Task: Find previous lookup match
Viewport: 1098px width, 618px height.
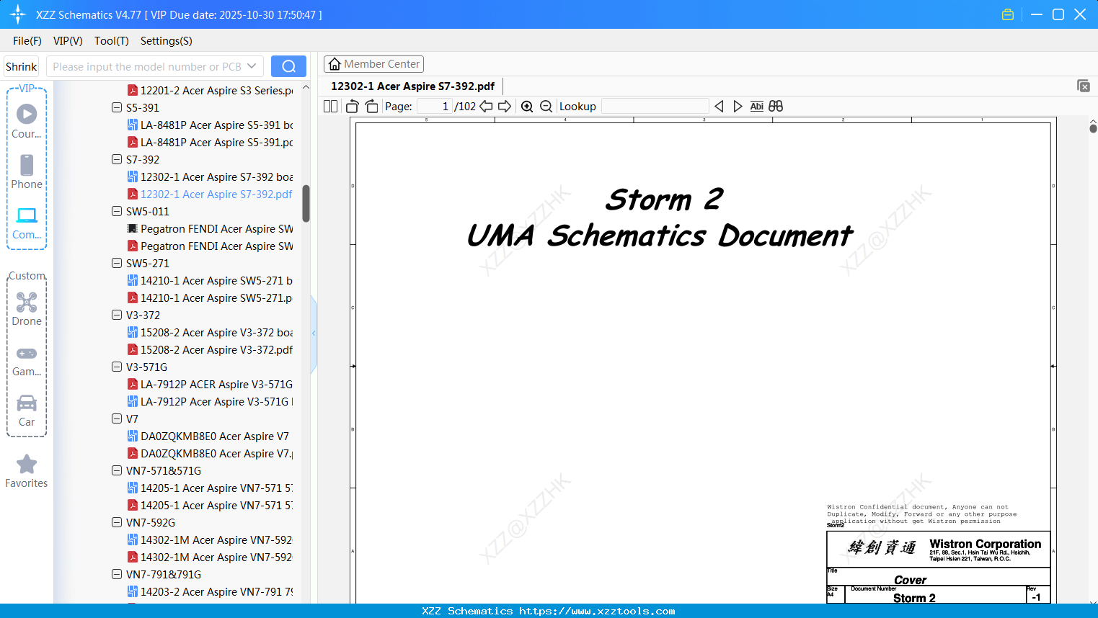Action: pos(719,107)
